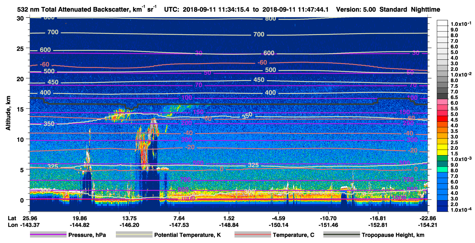This screenshot has width=475, height=243.
Task: Click the longitude value -148.84
Action: (229, 225)
